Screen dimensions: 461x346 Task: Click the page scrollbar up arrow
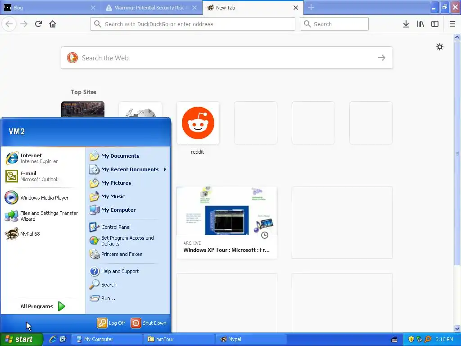click(x=457, y=37)
